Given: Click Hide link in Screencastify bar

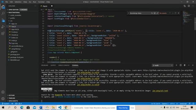Looking at the screenshot, I should (132, 108).
